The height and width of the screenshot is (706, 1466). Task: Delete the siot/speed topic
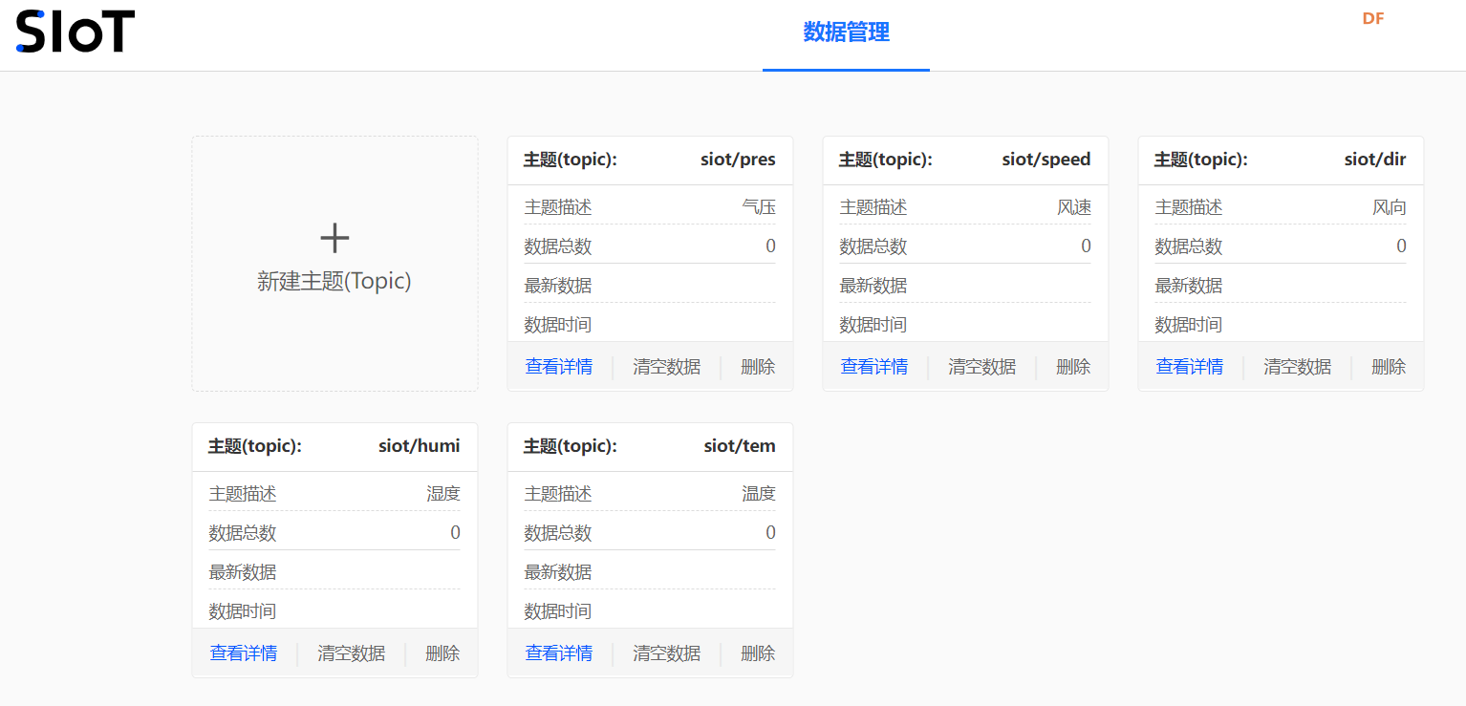[1073, 367]
